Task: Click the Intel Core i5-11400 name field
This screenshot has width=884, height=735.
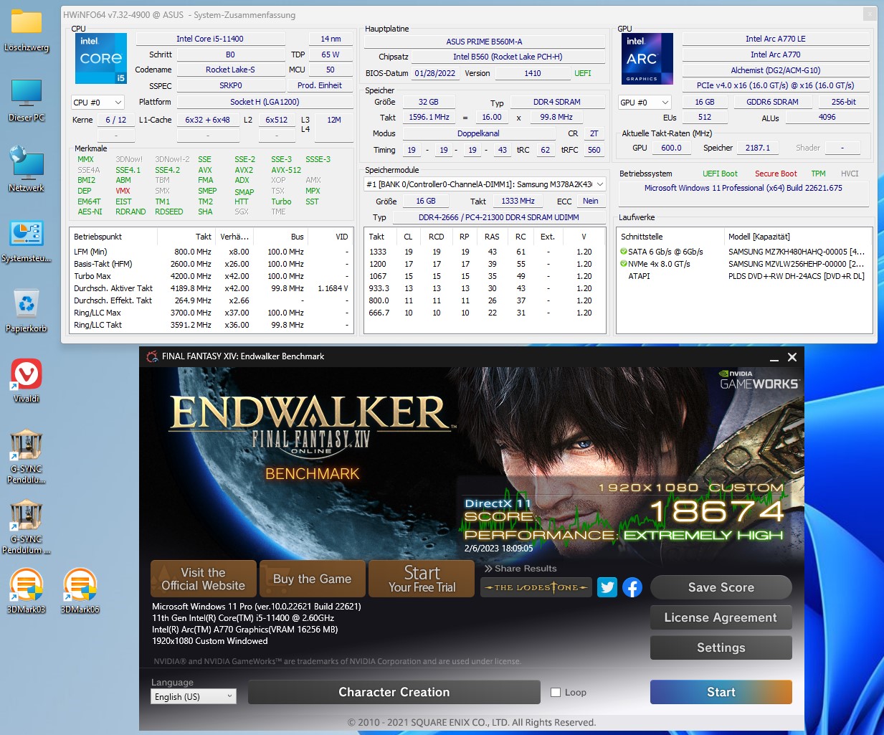Action: (x=210, y=39)
